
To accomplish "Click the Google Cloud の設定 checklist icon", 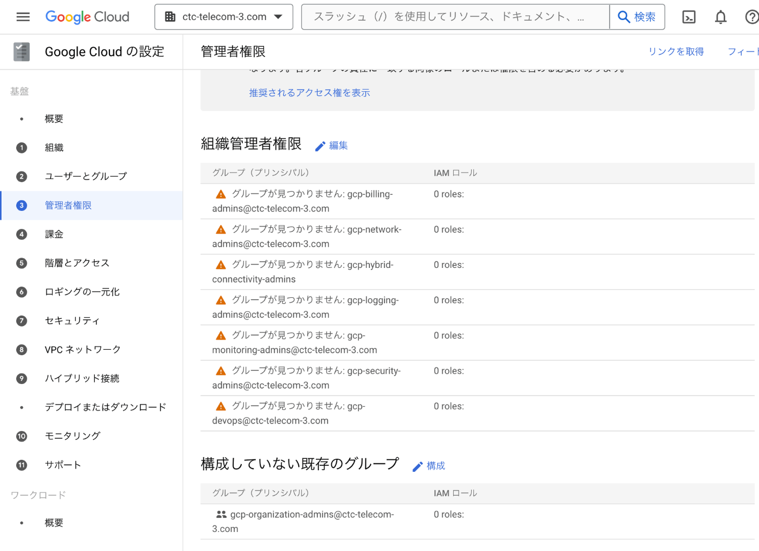I will pyautogui.click(x=22, y=52).
